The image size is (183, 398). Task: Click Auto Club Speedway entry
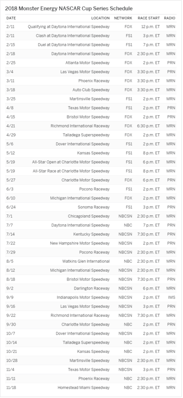pos(91,90)
